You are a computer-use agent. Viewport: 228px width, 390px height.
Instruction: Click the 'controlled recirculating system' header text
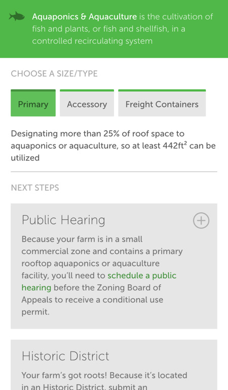[92, 41]
